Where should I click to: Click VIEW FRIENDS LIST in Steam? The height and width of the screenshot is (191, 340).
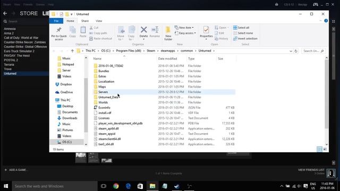(x=311, y=170)
